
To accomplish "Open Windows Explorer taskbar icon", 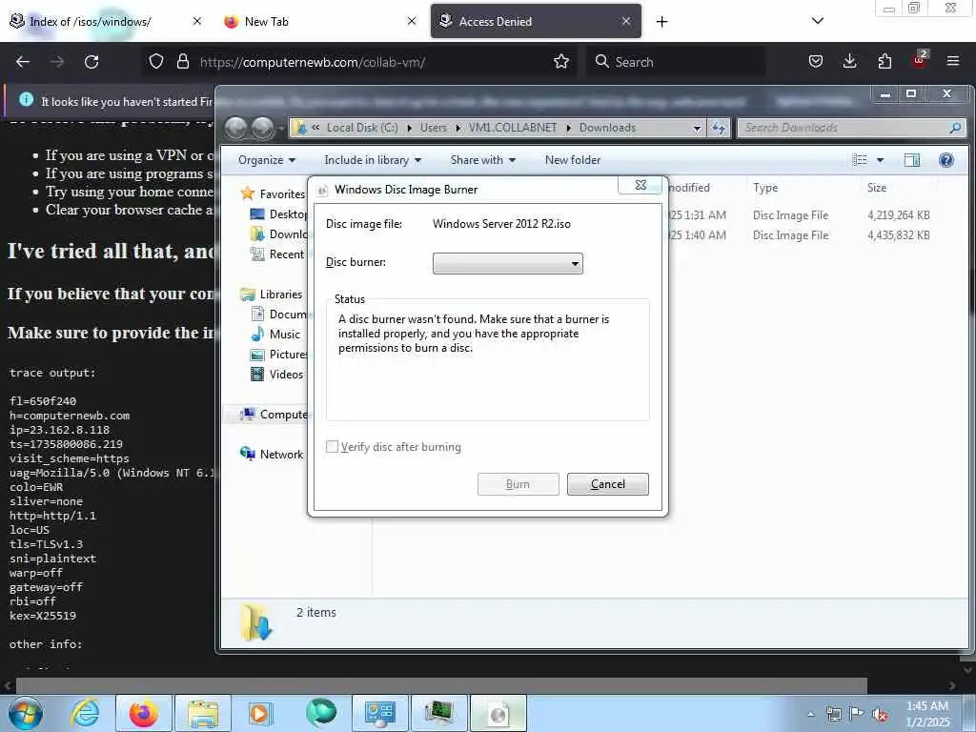I will pos(203,713).
